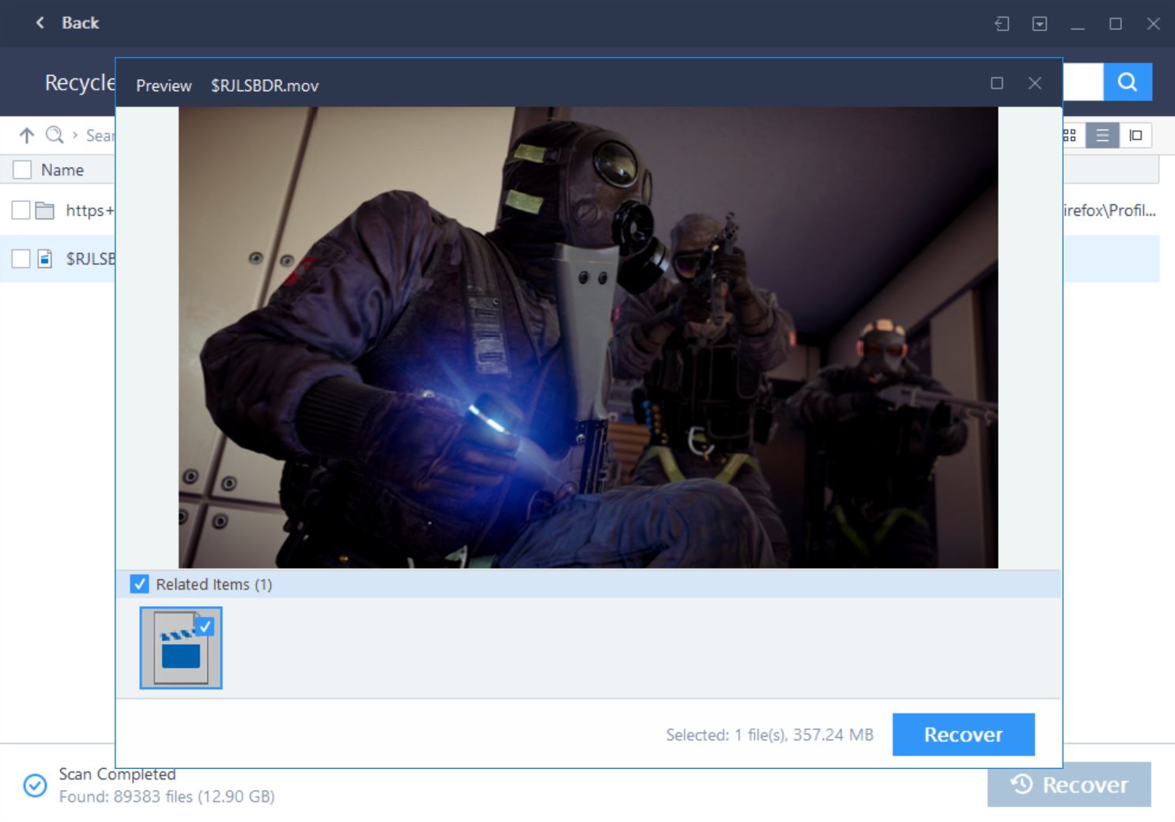Click the breadcrumb chevron before Search

(x=75, y=135)
